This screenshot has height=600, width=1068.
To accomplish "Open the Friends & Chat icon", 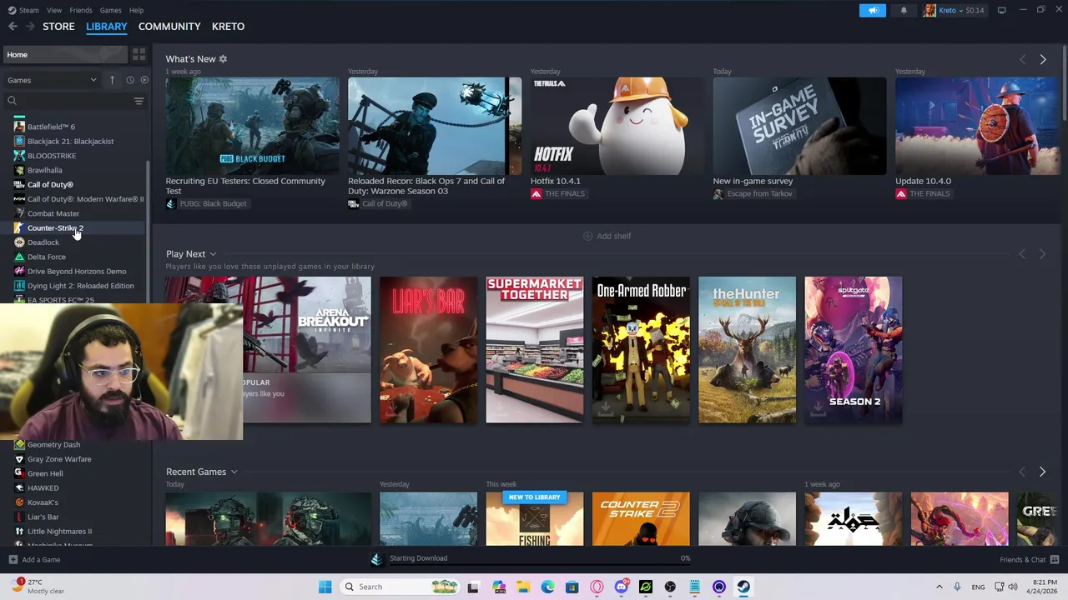I will [x=1055, y=560].
